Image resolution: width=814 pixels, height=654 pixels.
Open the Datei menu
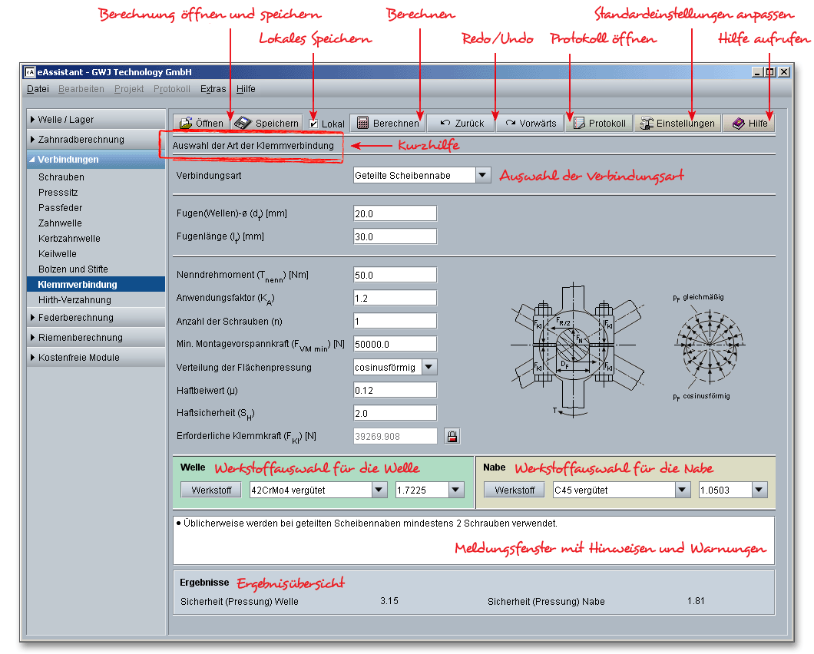coord(37,89)
